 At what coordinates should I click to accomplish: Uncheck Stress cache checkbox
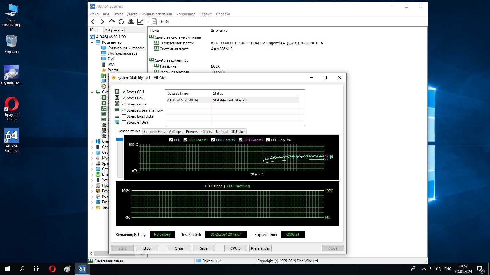click(124, 104)
